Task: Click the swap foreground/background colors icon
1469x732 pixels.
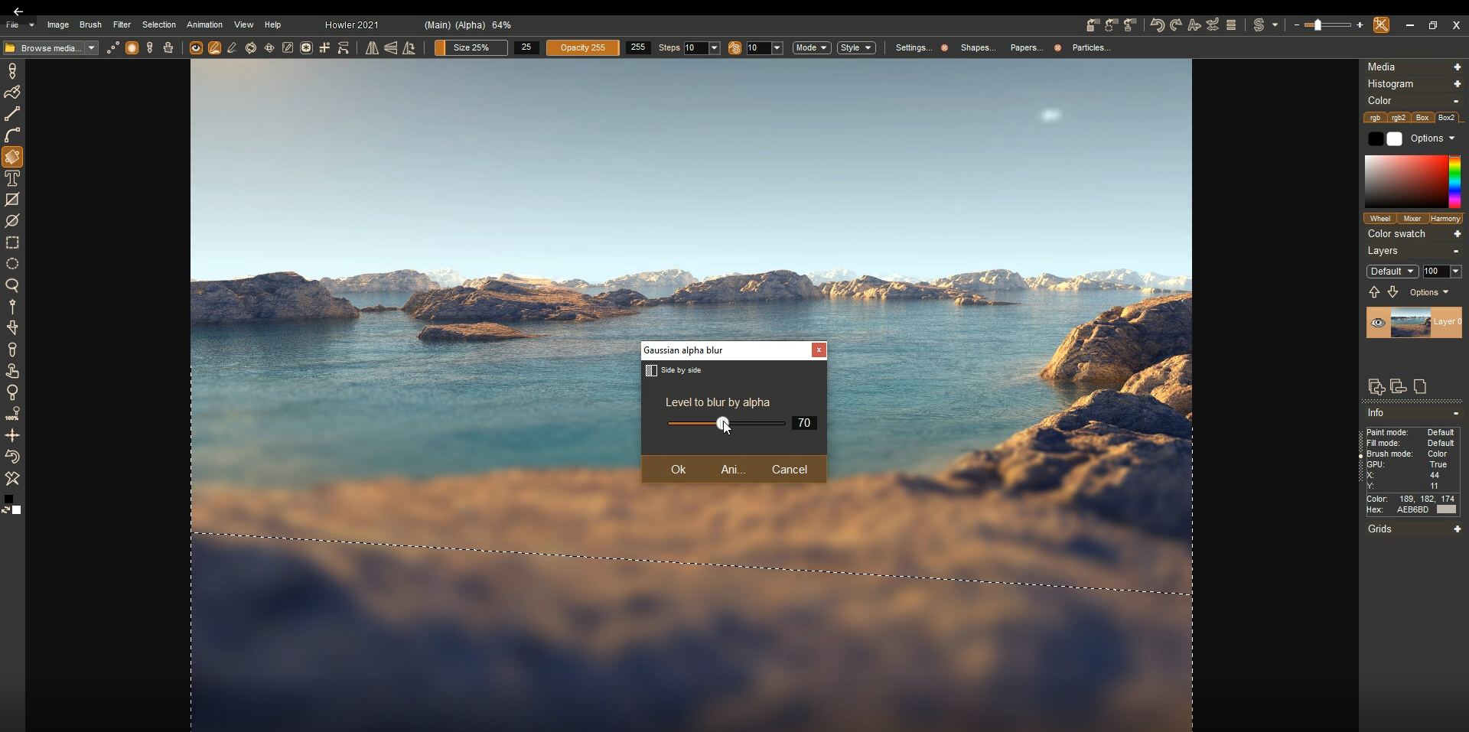Action: pyautogui.click(x=5, y=509)
